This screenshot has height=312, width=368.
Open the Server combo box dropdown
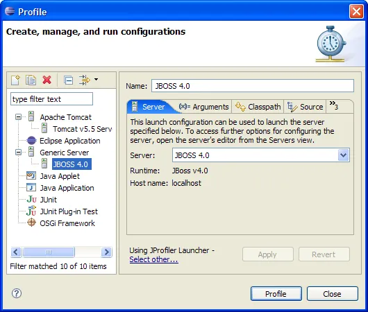coord(343,155)
